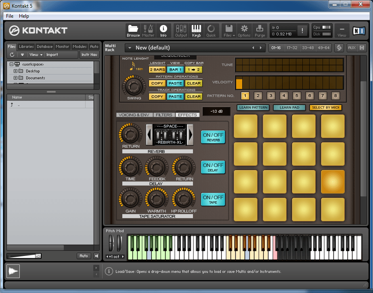
Task: Switch to the Libraries tab
Action: (x=26, y=47)
